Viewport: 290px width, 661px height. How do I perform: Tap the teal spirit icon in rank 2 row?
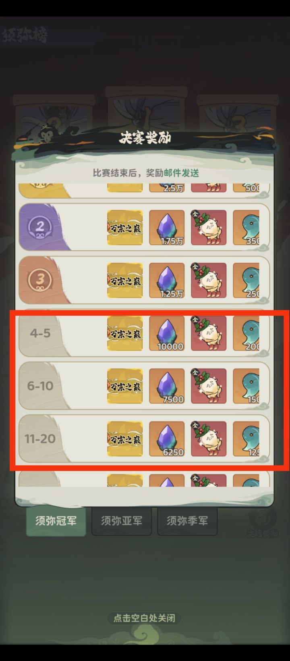[246, 227]
